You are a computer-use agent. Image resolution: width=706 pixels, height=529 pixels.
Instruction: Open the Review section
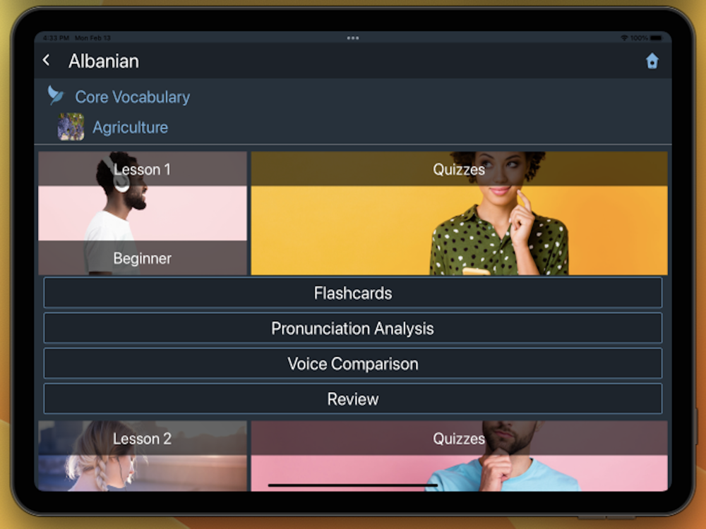tap(353, 399)
